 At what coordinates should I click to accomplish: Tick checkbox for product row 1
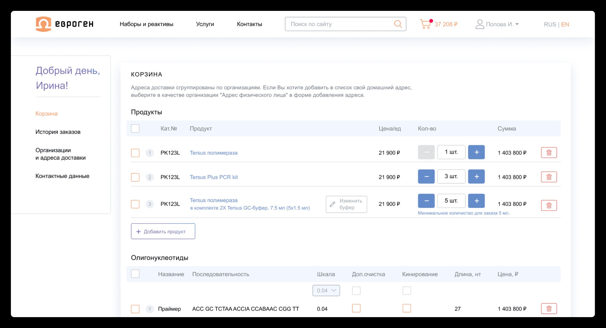coord(135,153)
